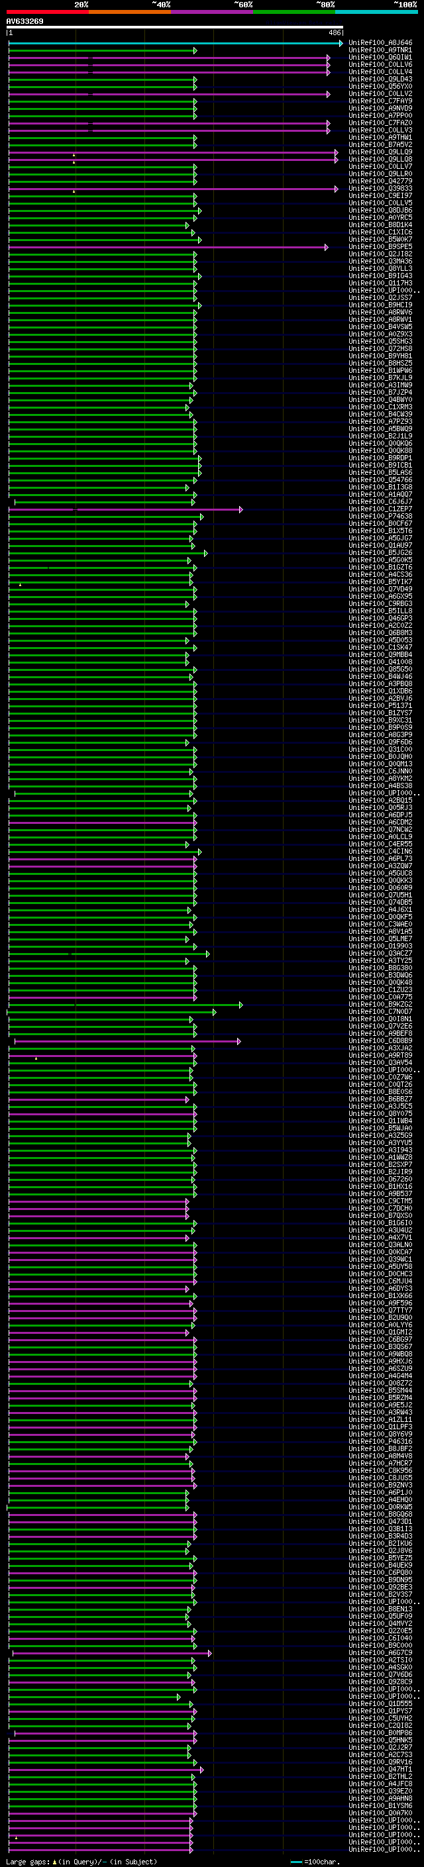
Task: Click the UniRef100_C9EI97 entry
Action: (x=380, y=195)
